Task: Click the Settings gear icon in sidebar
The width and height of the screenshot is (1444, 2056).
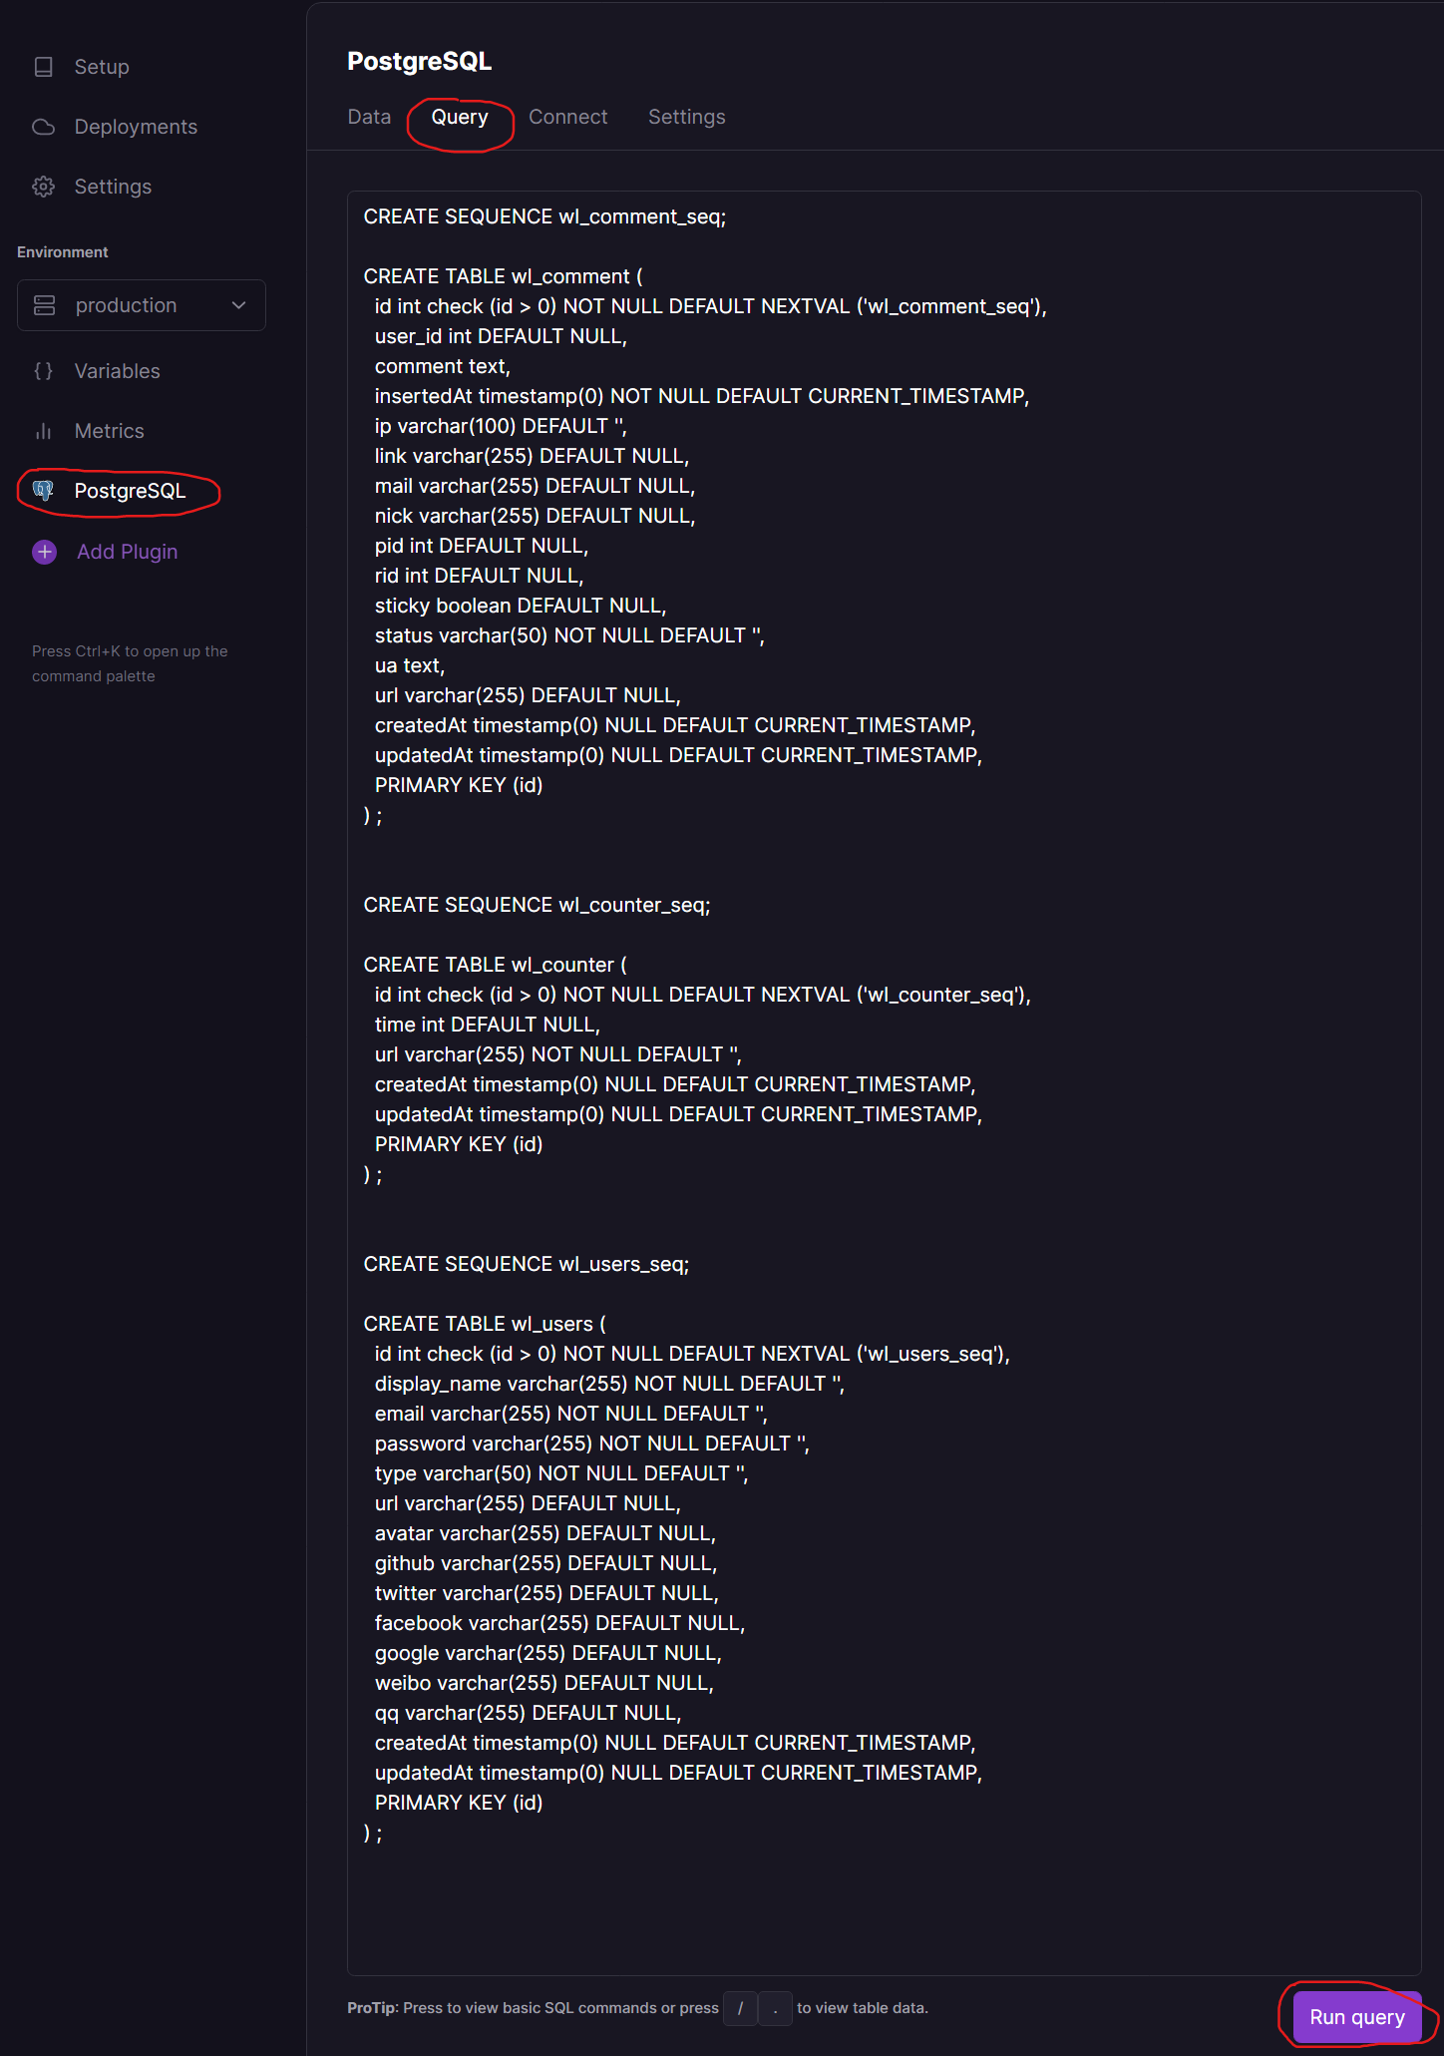Action: pyautogui.click(x=44, y=187)
